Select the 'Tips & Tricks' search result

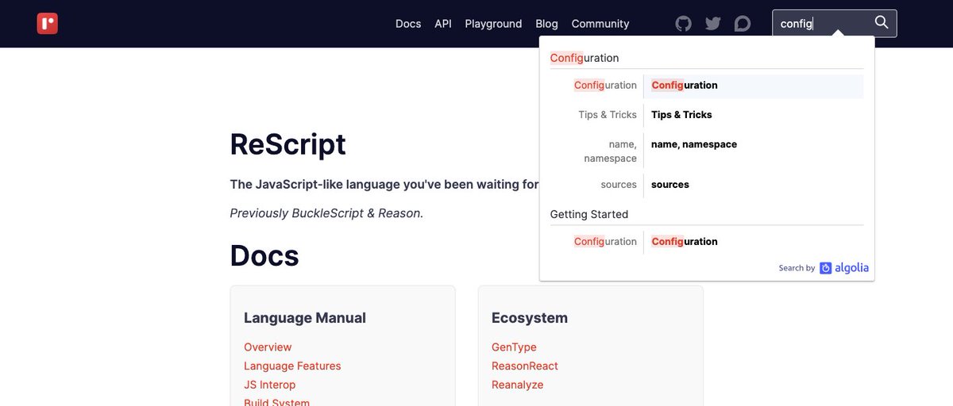click(707, 115)
